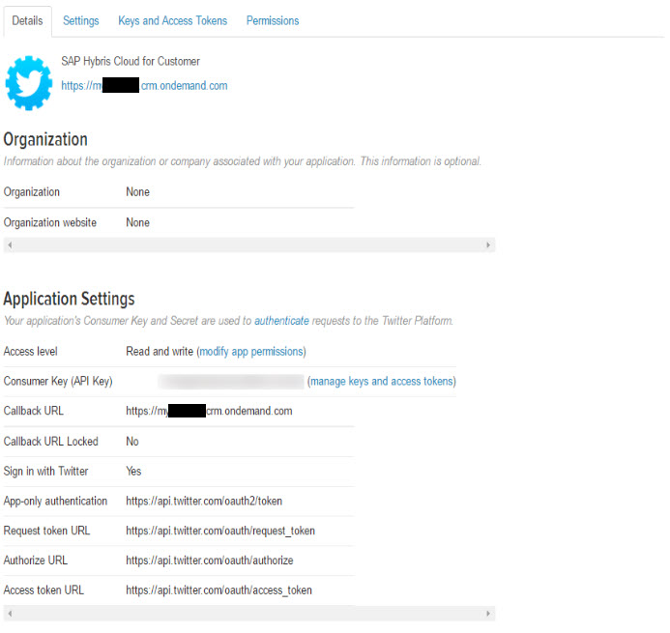The height and width of the screenshot is (633, 670).
Task: Click the modify app permissions link
Action: pos(251,352)
